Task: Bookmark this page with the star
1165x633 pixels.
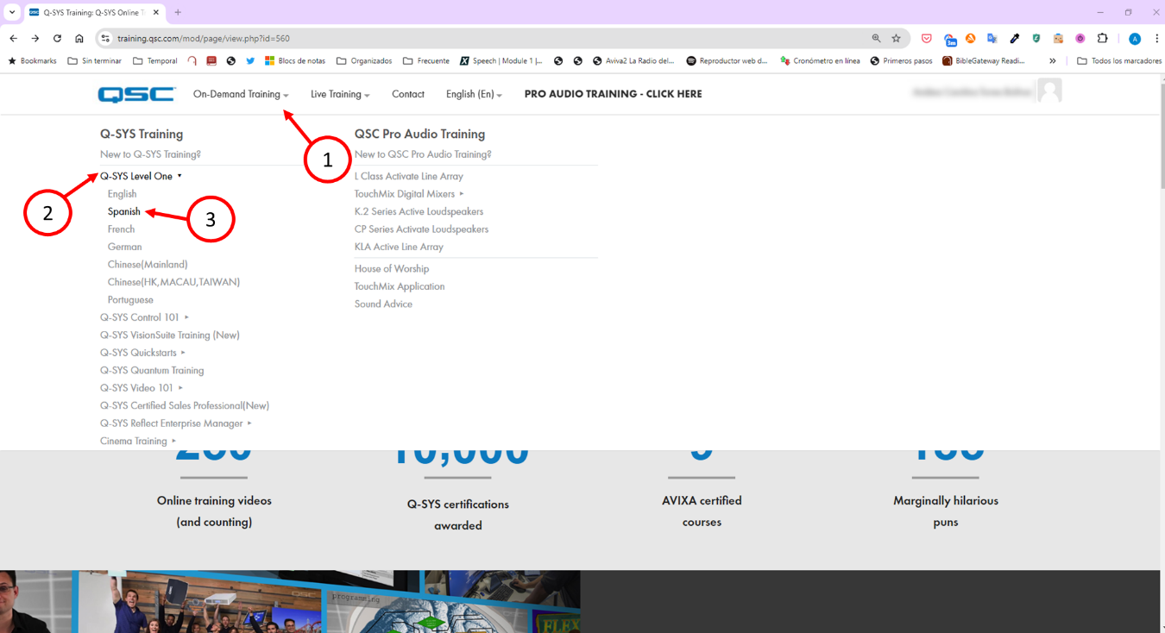Action: click(x=897, y=38)
